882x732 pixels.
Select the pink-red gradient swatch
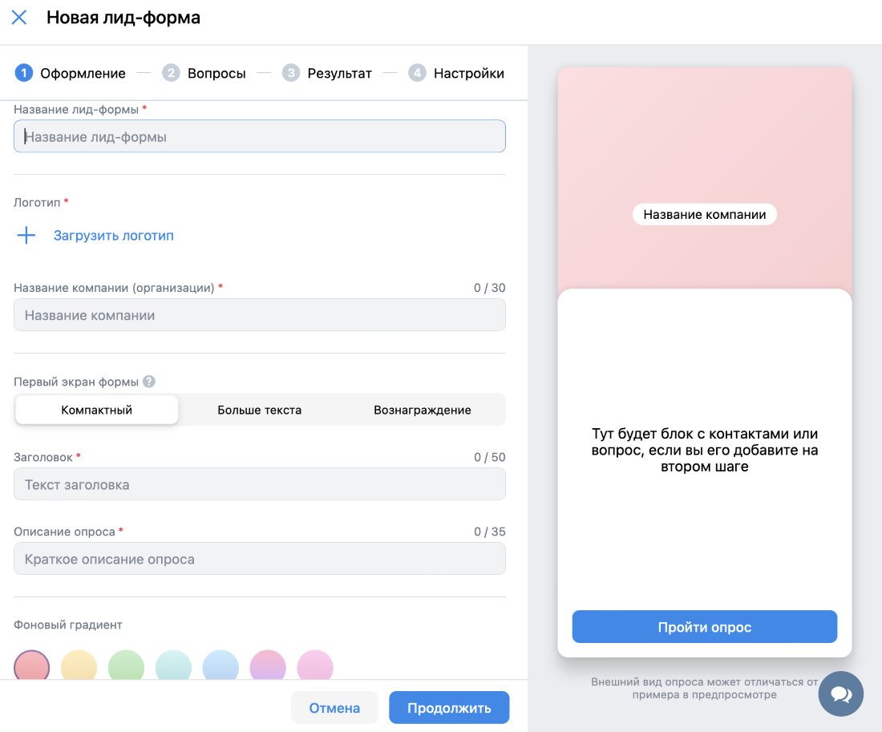click(32, 666)
